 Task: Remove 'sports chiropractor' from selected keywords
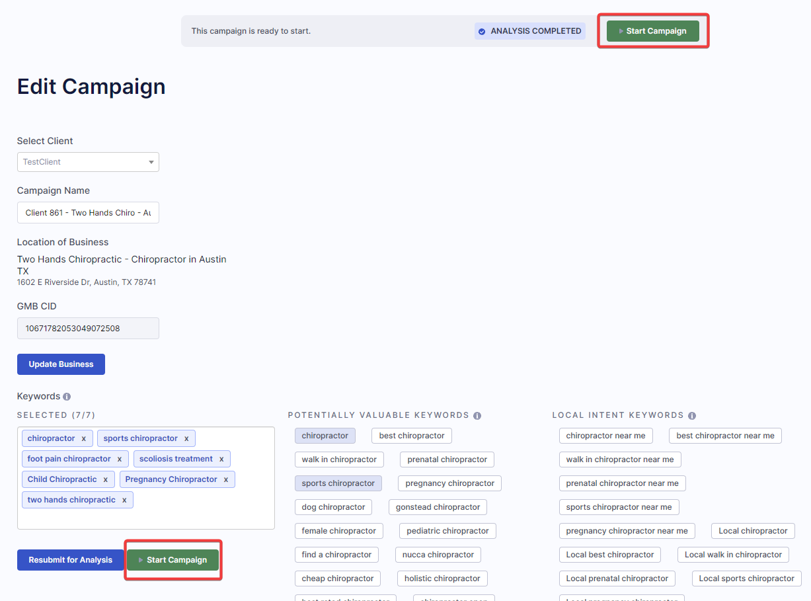click(186, 438)
